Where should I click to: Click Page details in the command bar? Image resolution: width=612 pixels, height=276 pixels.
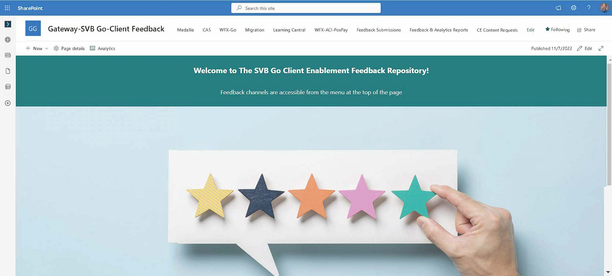click(x=69, y=48)
